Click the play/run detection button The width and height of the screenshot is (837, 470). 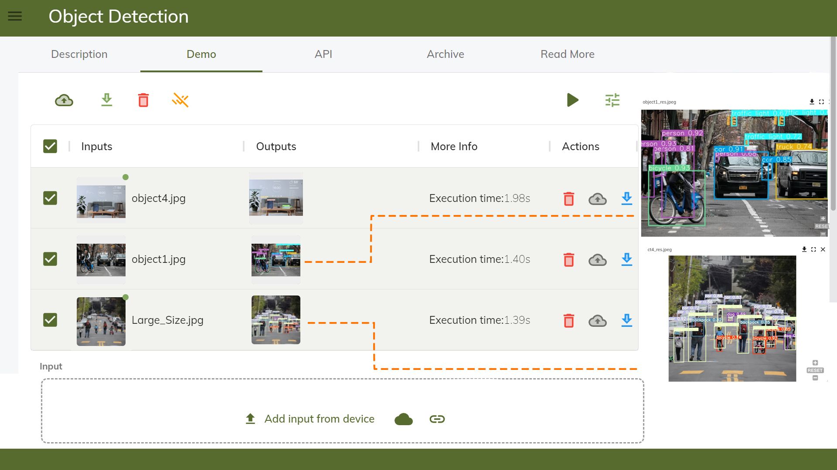point(572,100)
